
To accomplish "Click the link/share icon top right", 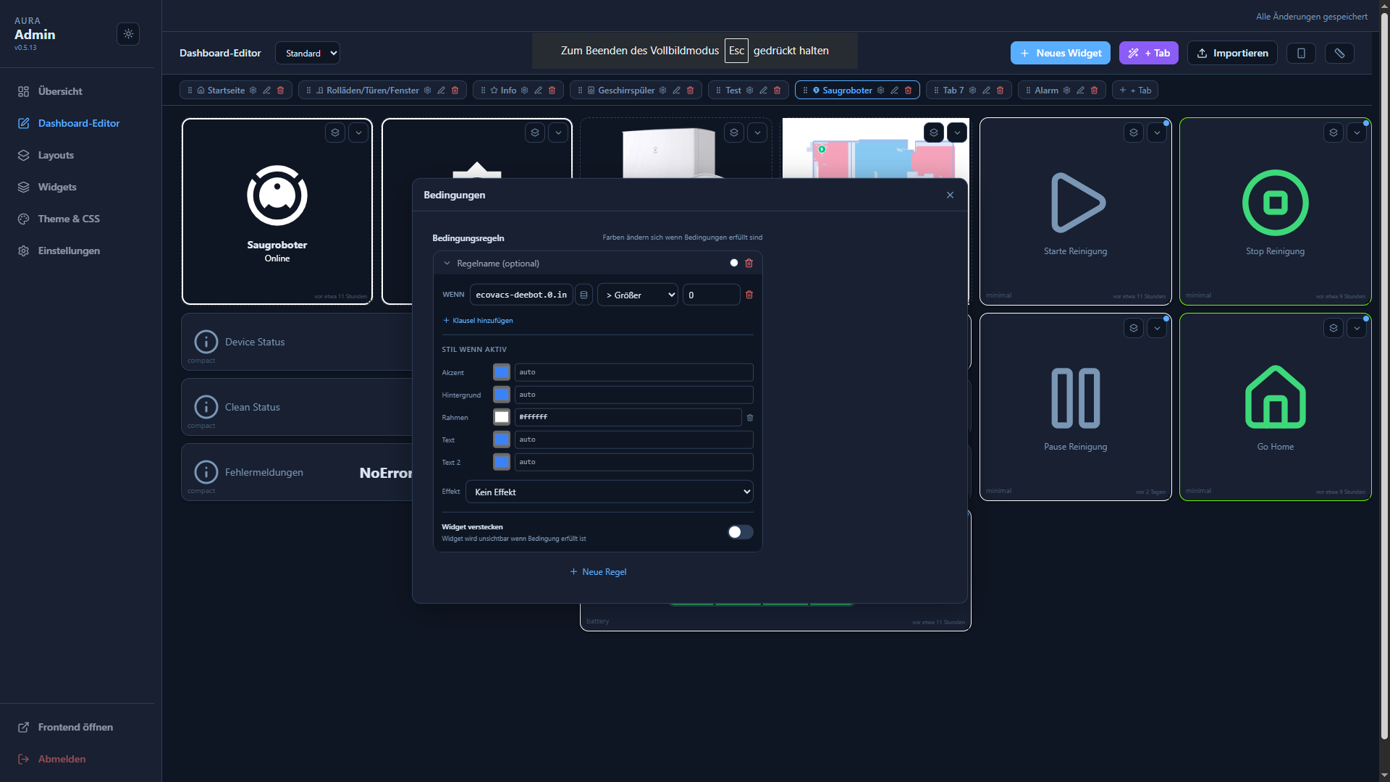I will click(x=1339, y=53).
